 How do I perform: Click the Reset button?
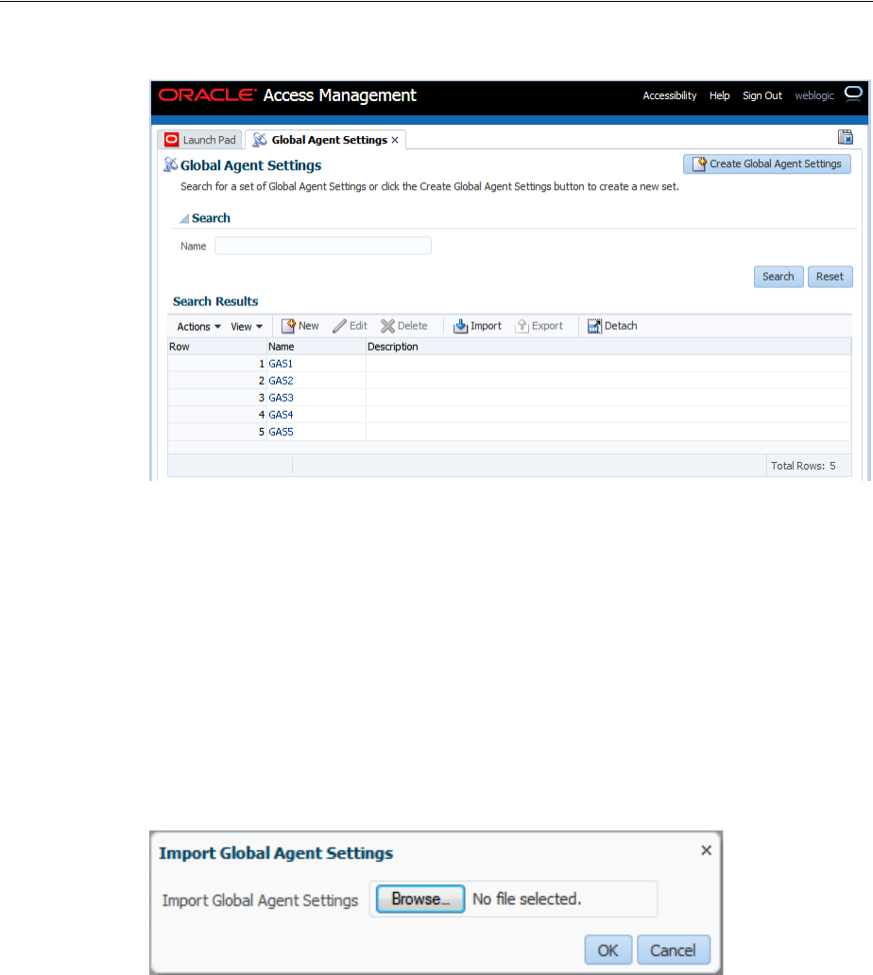(830, 277)
